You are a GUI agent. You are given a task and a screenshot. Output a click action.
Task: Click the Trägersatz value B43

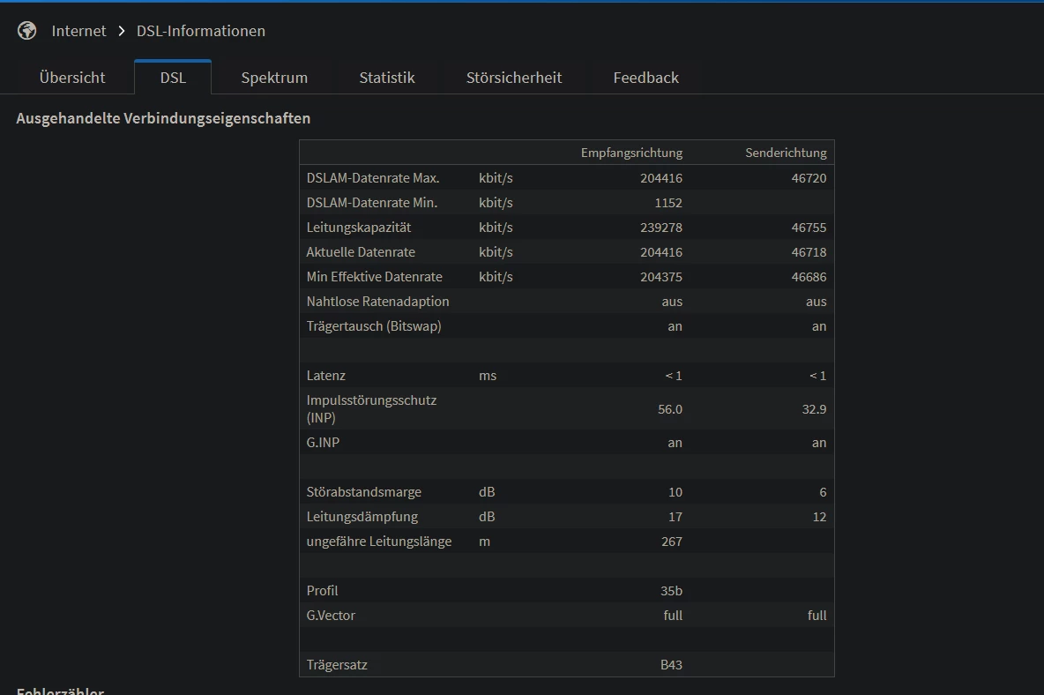[x=671, y=665]
